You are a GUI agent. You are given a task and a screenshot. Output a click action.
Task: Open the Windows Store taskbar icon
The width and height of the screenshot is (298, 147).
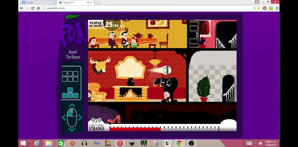click(x=61, y=143)
